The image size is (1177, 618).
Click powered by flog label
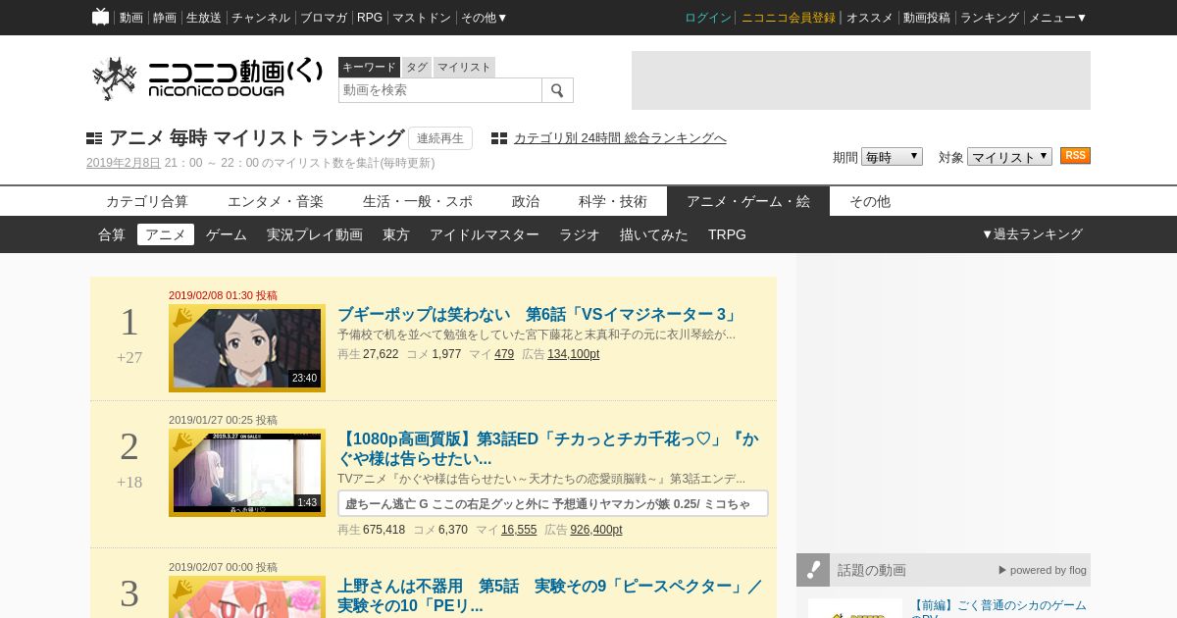tap(1043, 570)
